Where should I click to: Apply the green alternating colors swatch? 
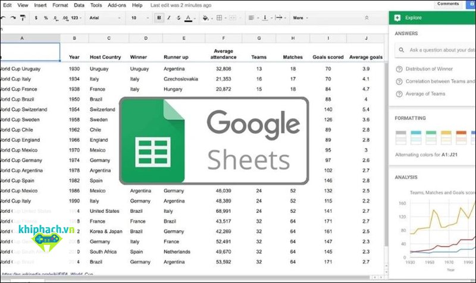[x=431, y=138]
